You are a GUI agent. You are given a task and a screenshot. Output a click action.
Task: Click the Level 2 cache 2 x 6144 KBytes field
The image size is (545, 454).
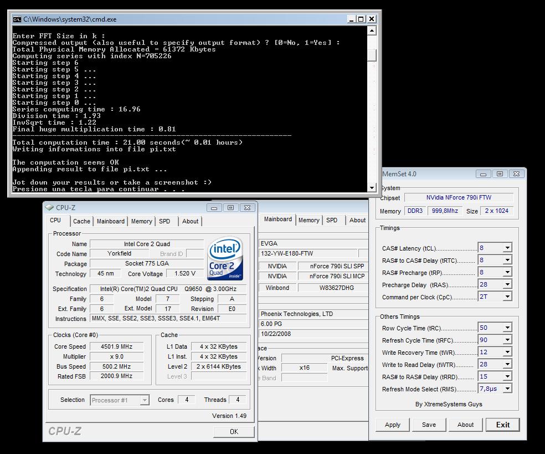point(219,366)
